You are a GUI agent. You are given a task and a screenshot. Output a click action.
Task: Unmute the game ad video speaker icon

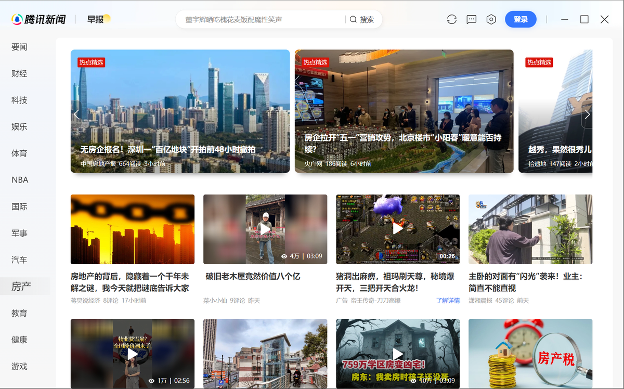(448, 243)
